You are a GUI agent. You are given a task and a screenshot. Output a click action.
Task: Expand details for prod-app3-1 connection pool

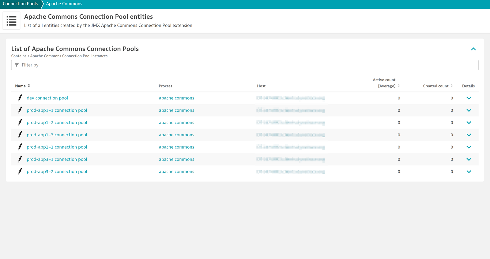click(469, 159)
